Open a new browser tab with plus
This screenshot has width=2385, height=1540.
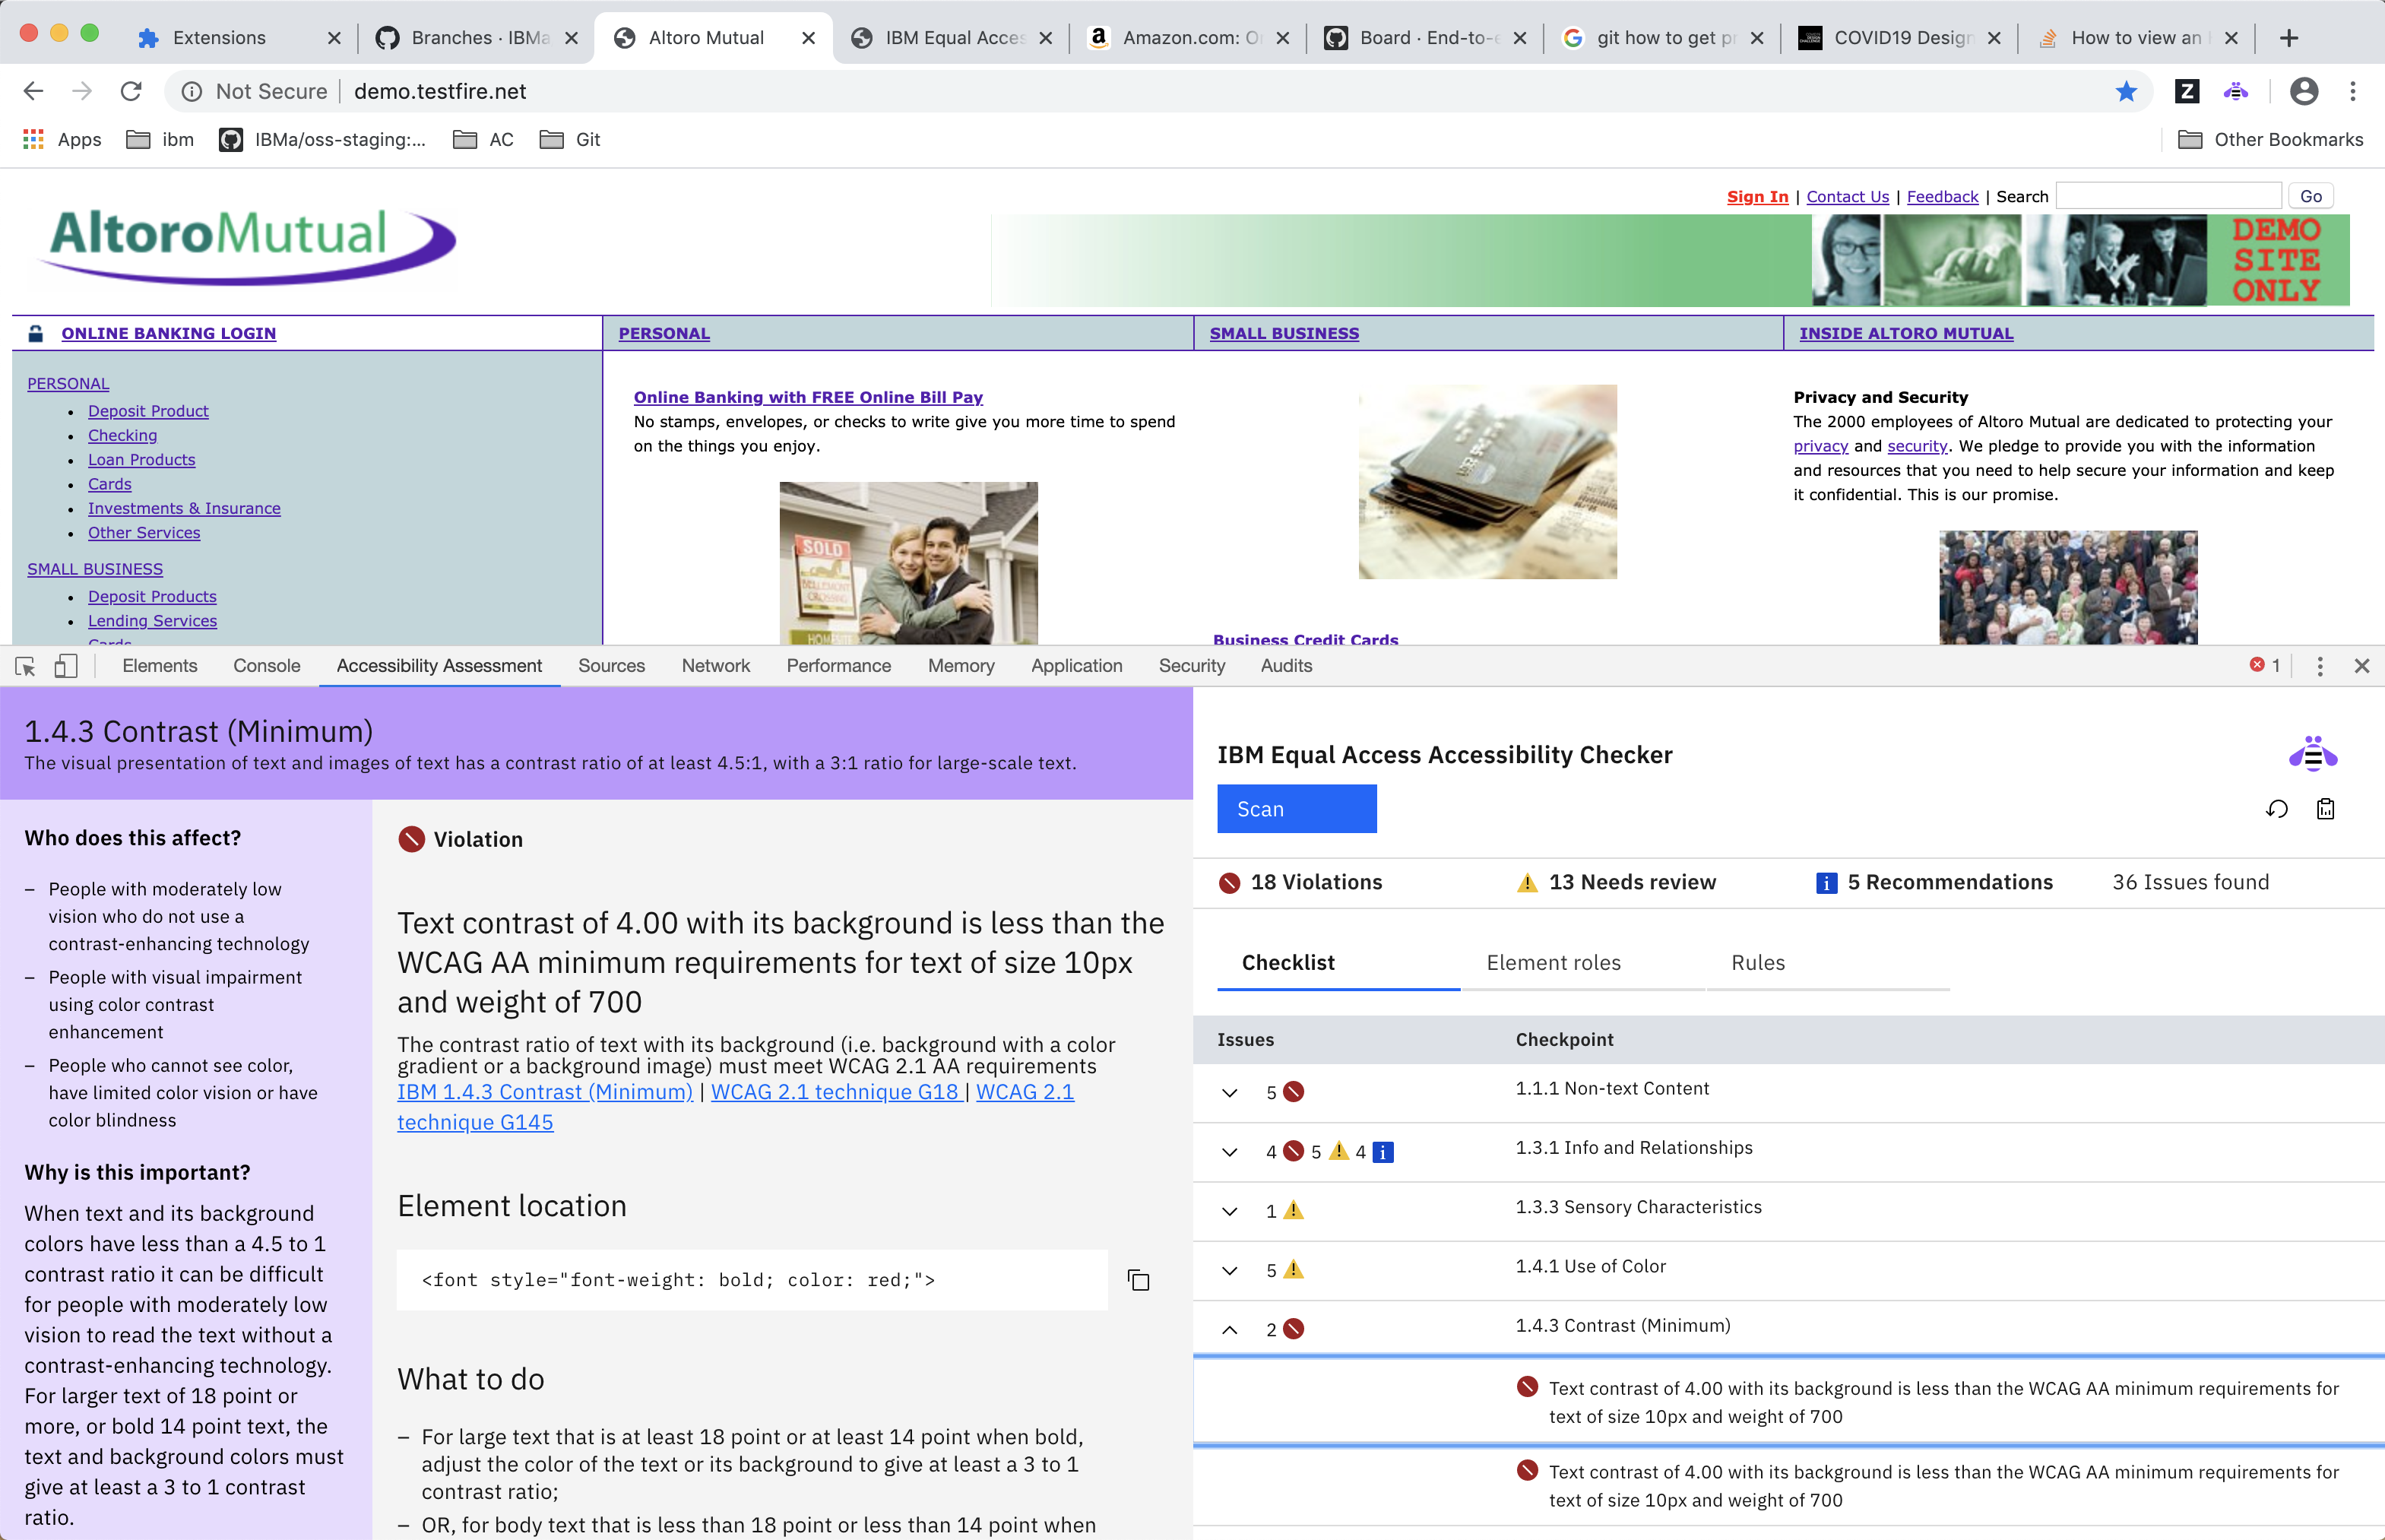click(2289, 38)
